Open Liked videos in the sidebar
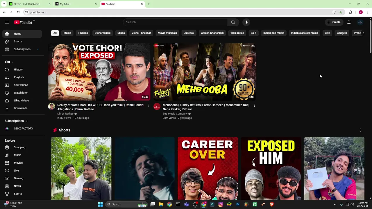Screen dimensions: 372x209 (22, 100)
